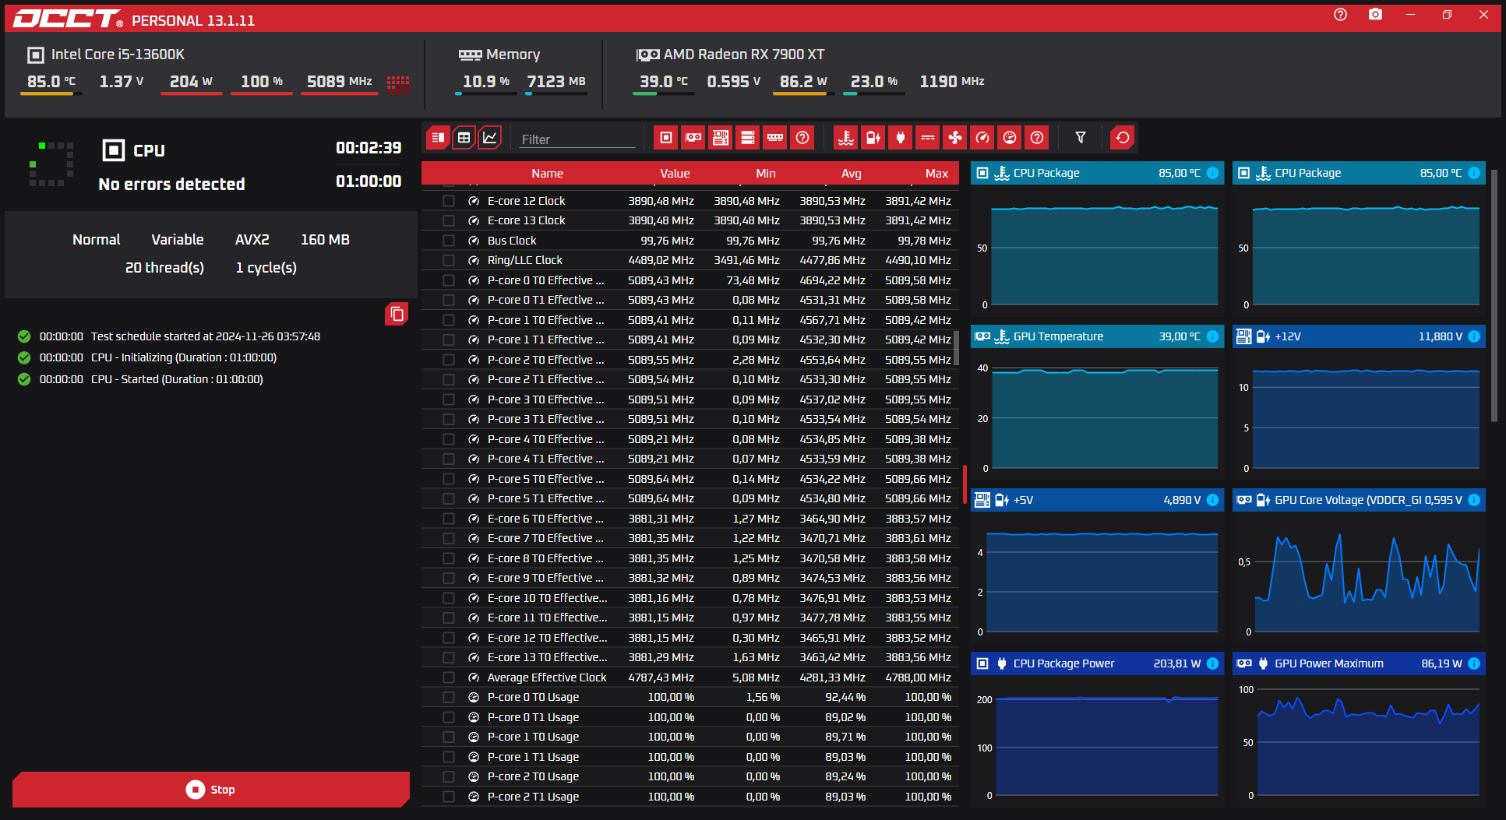This screenshot has height=820, width=1506.
Task: Toggle the fan sensor filter icon
Action: tap(954, 138)
